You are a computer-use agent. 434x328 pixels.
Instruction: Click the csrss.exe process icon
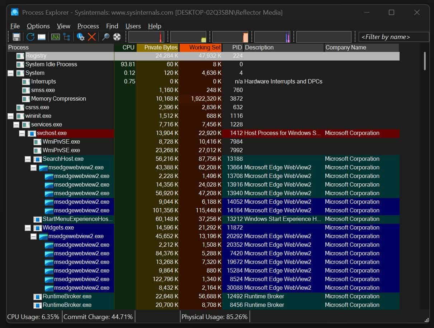click(x=20, y=107)
